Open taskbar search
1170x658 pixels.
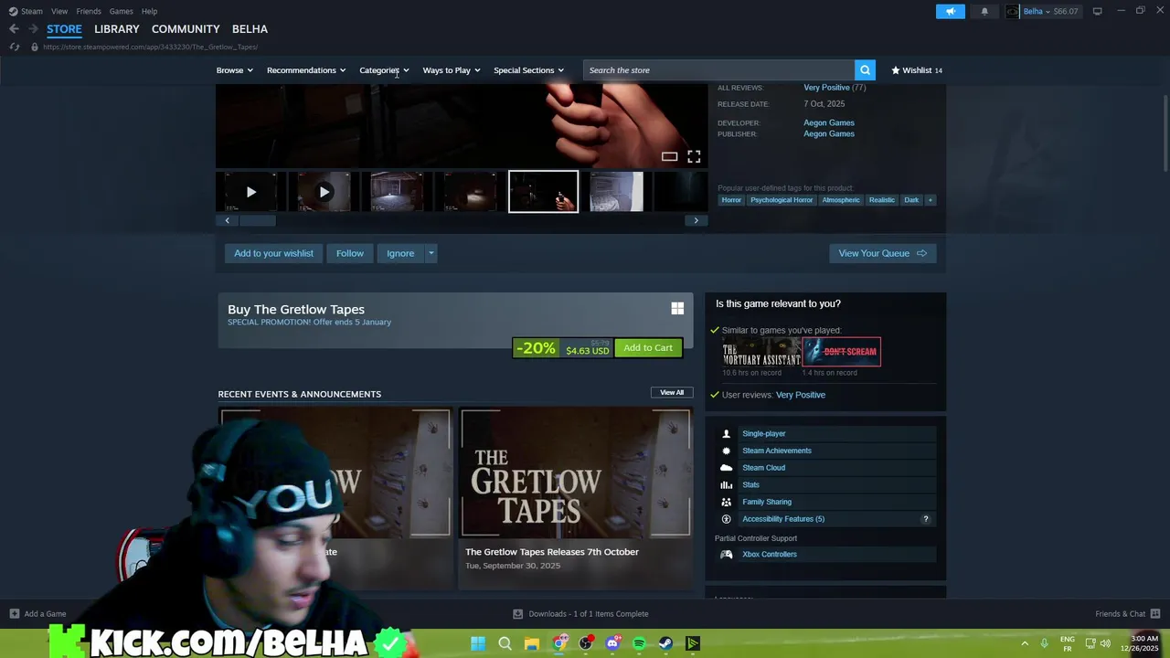505,643
